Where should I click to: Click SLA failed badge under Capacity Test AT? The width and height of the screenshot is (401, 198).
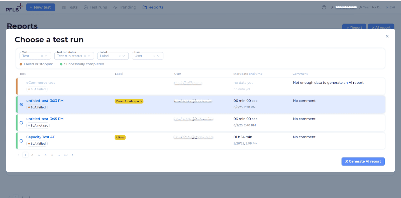click(37, 143)
